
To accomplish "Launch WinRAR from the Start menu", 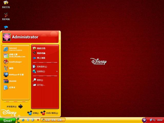I will click(16, 81).
